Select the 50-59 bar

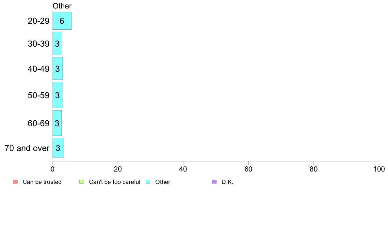(x=57, y=95)
